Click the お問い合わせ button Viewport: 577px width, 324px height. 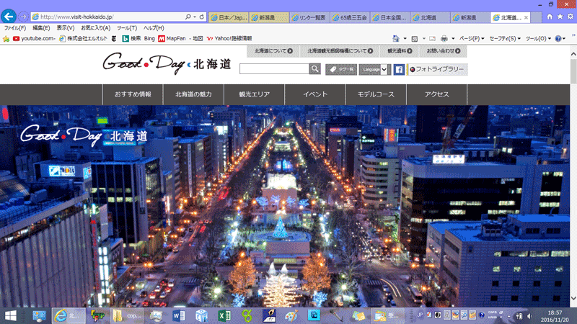click(441, 51)
